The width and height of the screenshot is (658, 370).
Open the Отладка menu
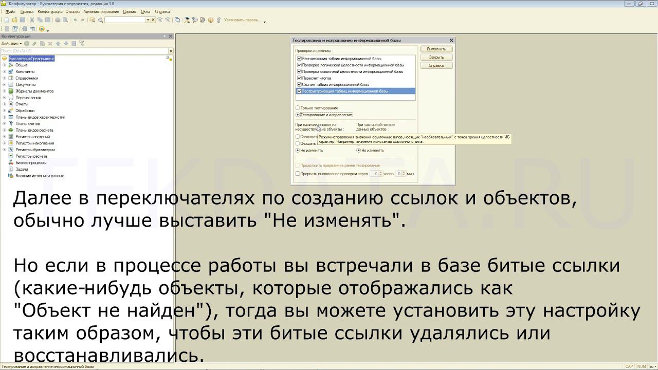tap(73, 11)
